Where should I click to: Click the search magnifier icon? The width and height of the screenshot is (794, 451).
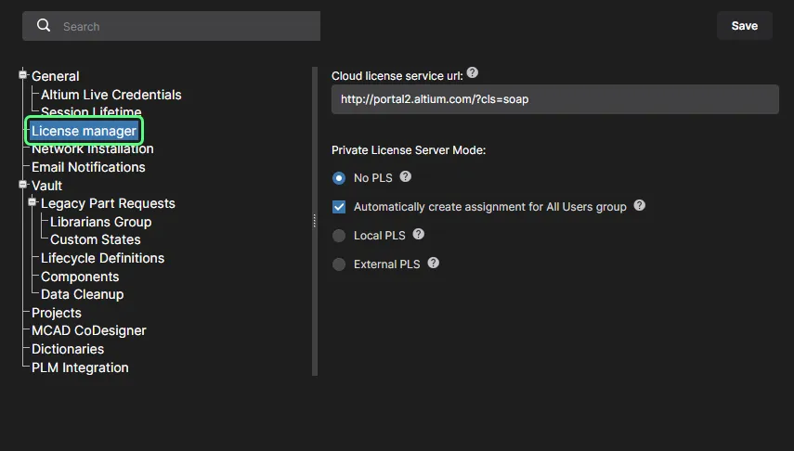click(44, 26)
